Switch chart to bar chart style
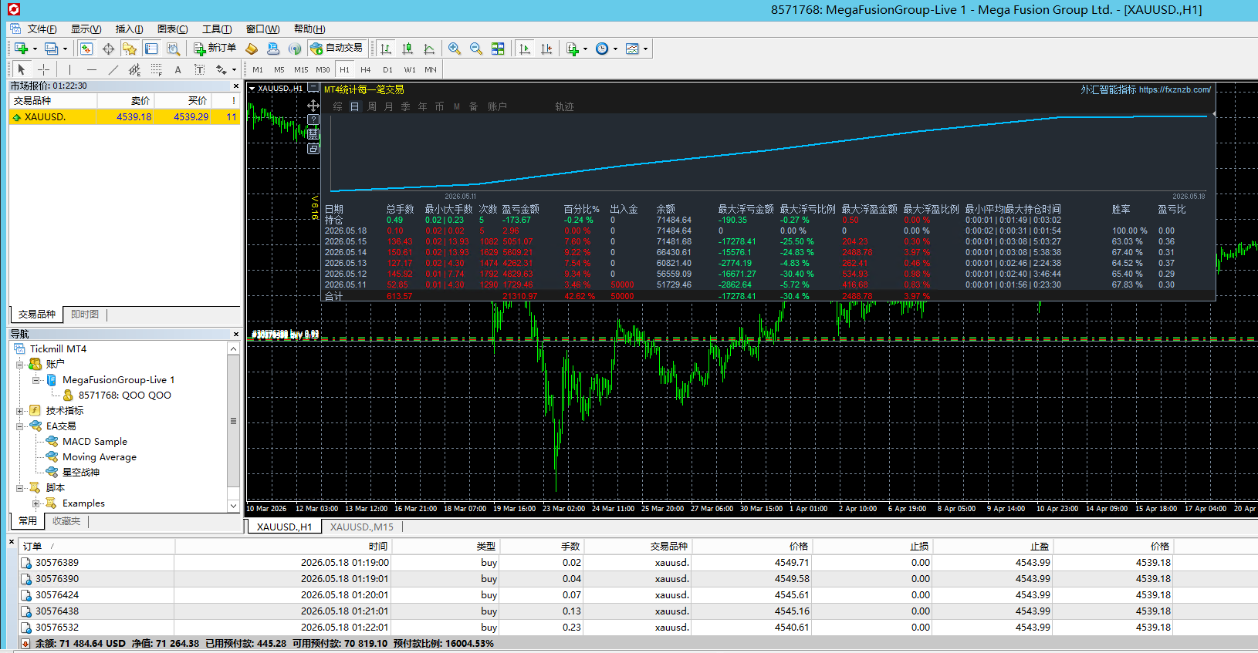Screen dimensions: 1258x653 point(386,49)
